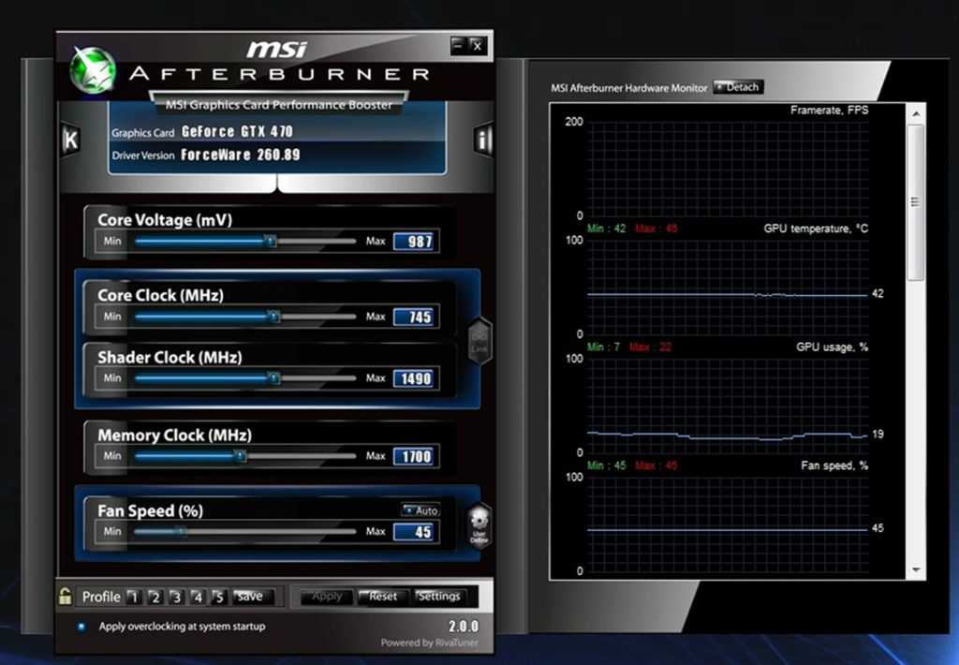Screen dimensions: 959x665
Task: Click the Shader Clock slider handle
Action: (274, 378)
